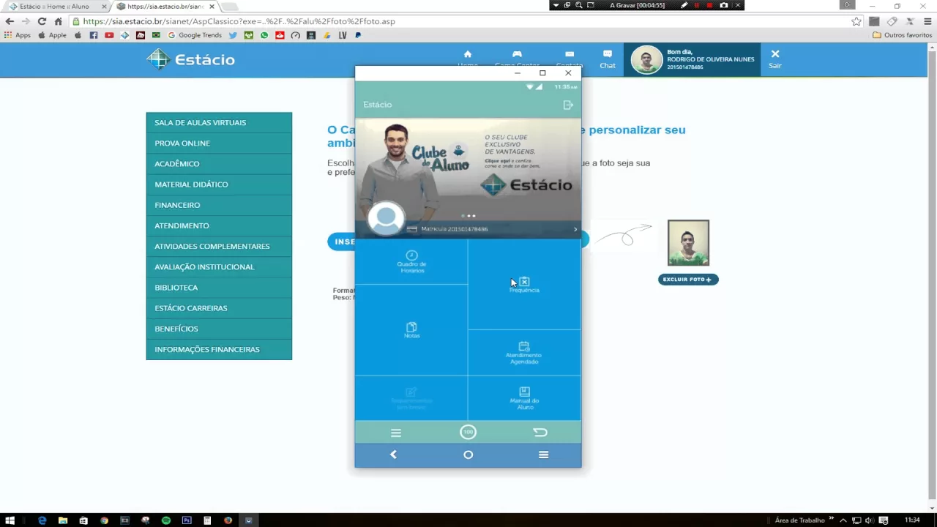Screen dimensions: 937x527
Task: Open Estácio Carreiras menu item
Action: click(x=219, y=308)
